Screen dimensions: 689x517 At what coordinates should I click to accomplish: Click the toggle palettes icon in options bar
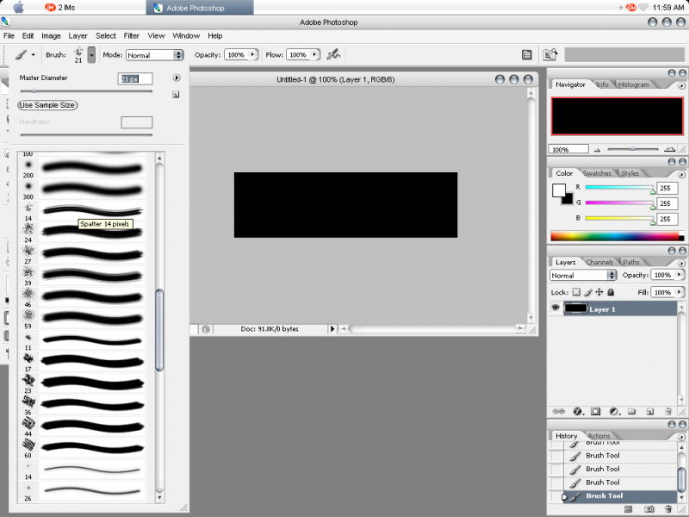click(526, 55)
